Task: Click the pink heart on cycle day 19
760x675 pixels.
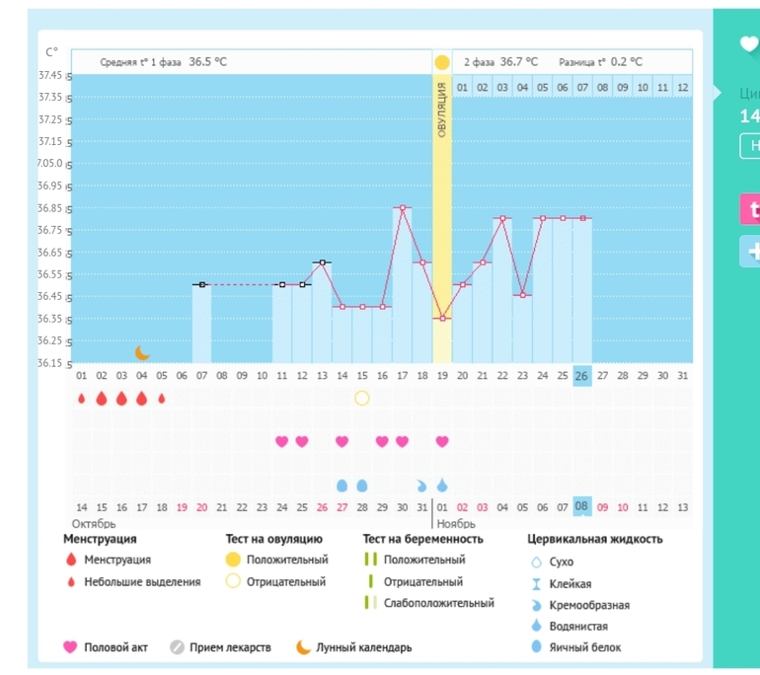Action: coord(442,441)
